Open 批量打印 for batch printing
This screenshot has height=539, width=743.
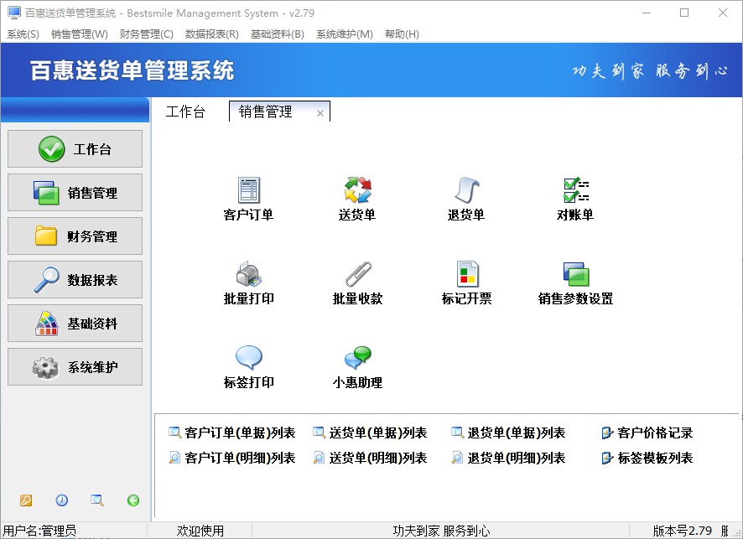click(247, 281)
